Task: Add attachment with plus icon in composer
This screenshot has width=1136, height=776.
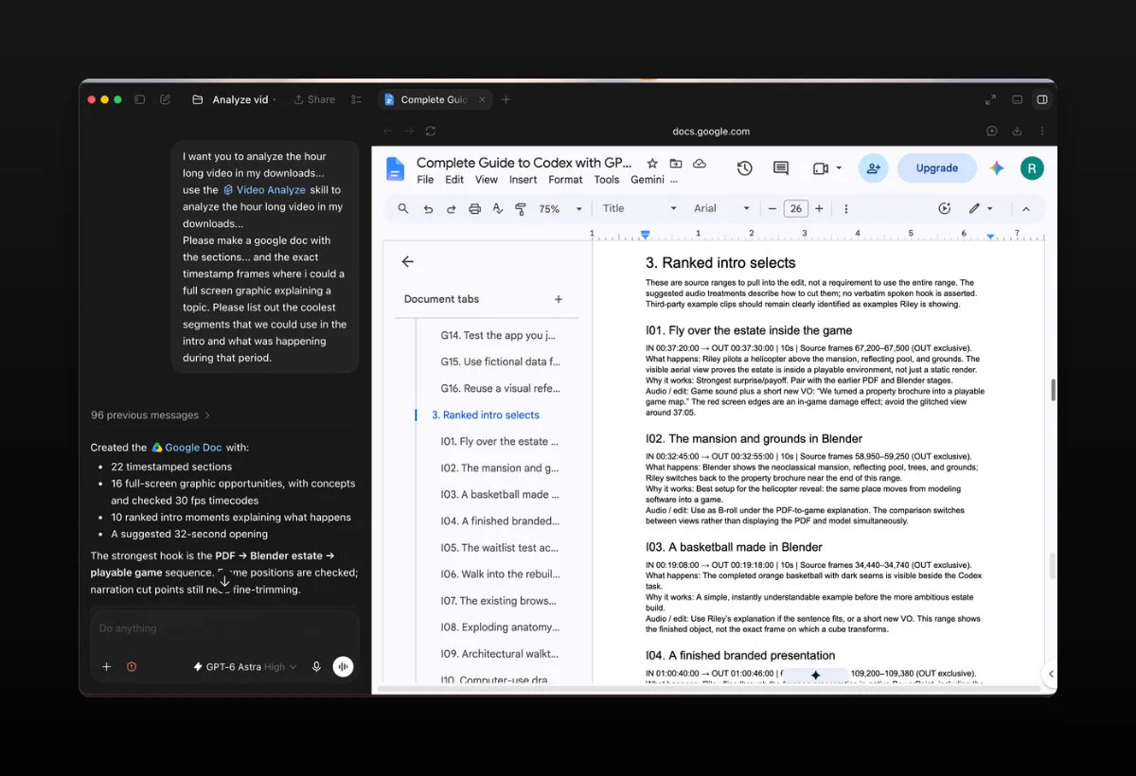Action: (106, 666)
